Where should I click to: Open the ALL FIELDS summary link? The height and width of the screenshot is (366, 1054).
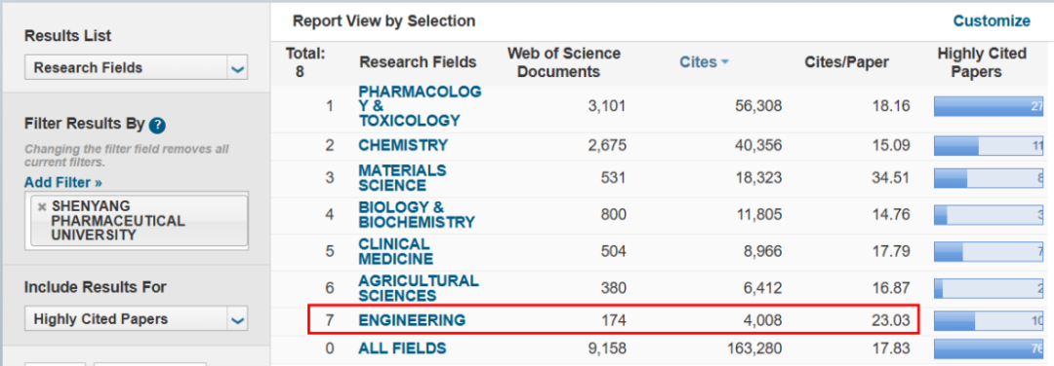[402, 348]
